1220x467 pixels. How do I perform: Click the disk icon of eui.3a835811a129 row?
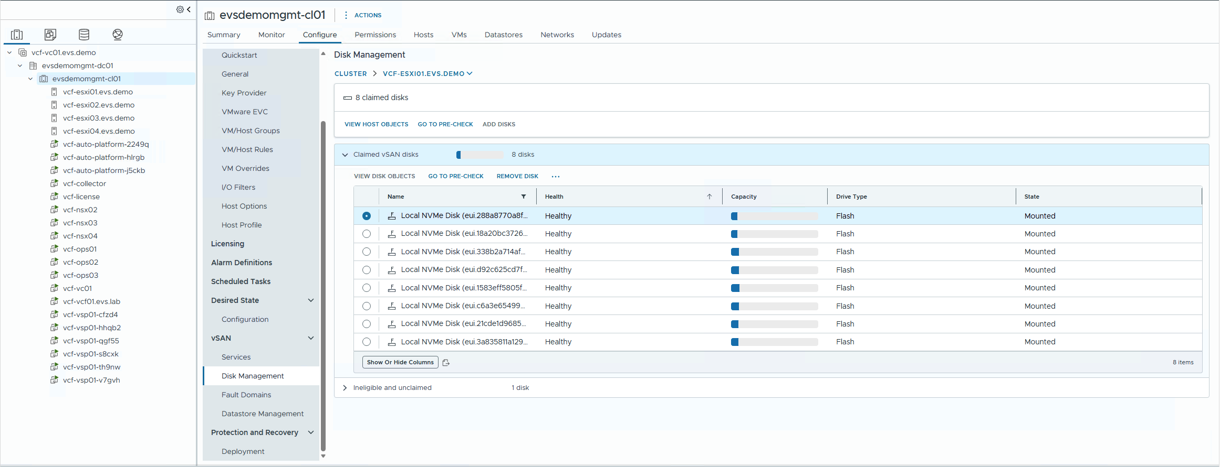click(x=392, y=342)
